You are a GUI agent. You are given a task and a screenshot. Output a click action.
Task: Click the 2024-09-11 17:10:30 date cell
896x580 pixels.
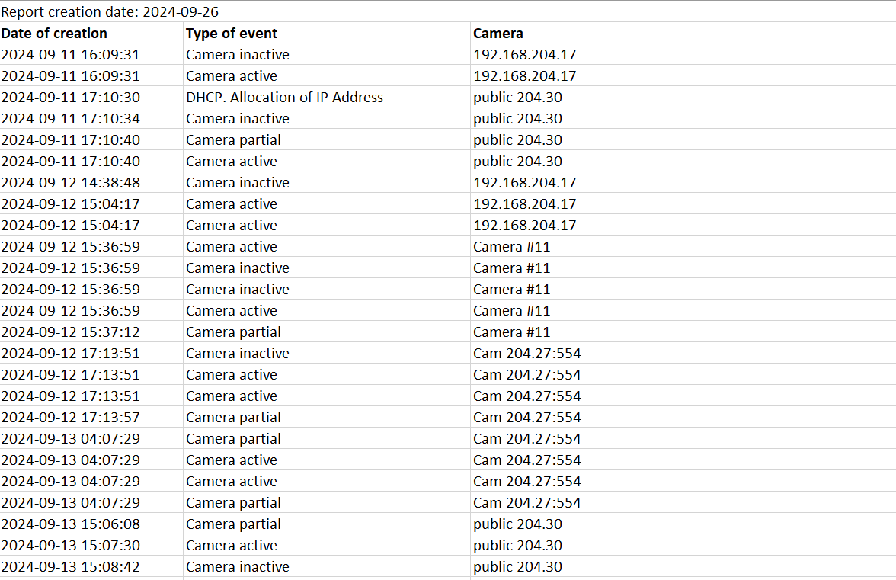pos(70,98)
